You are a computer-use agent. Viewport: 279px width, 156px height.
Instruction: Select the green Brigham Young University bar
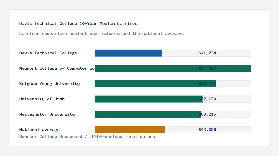click(x=155, y=84)
